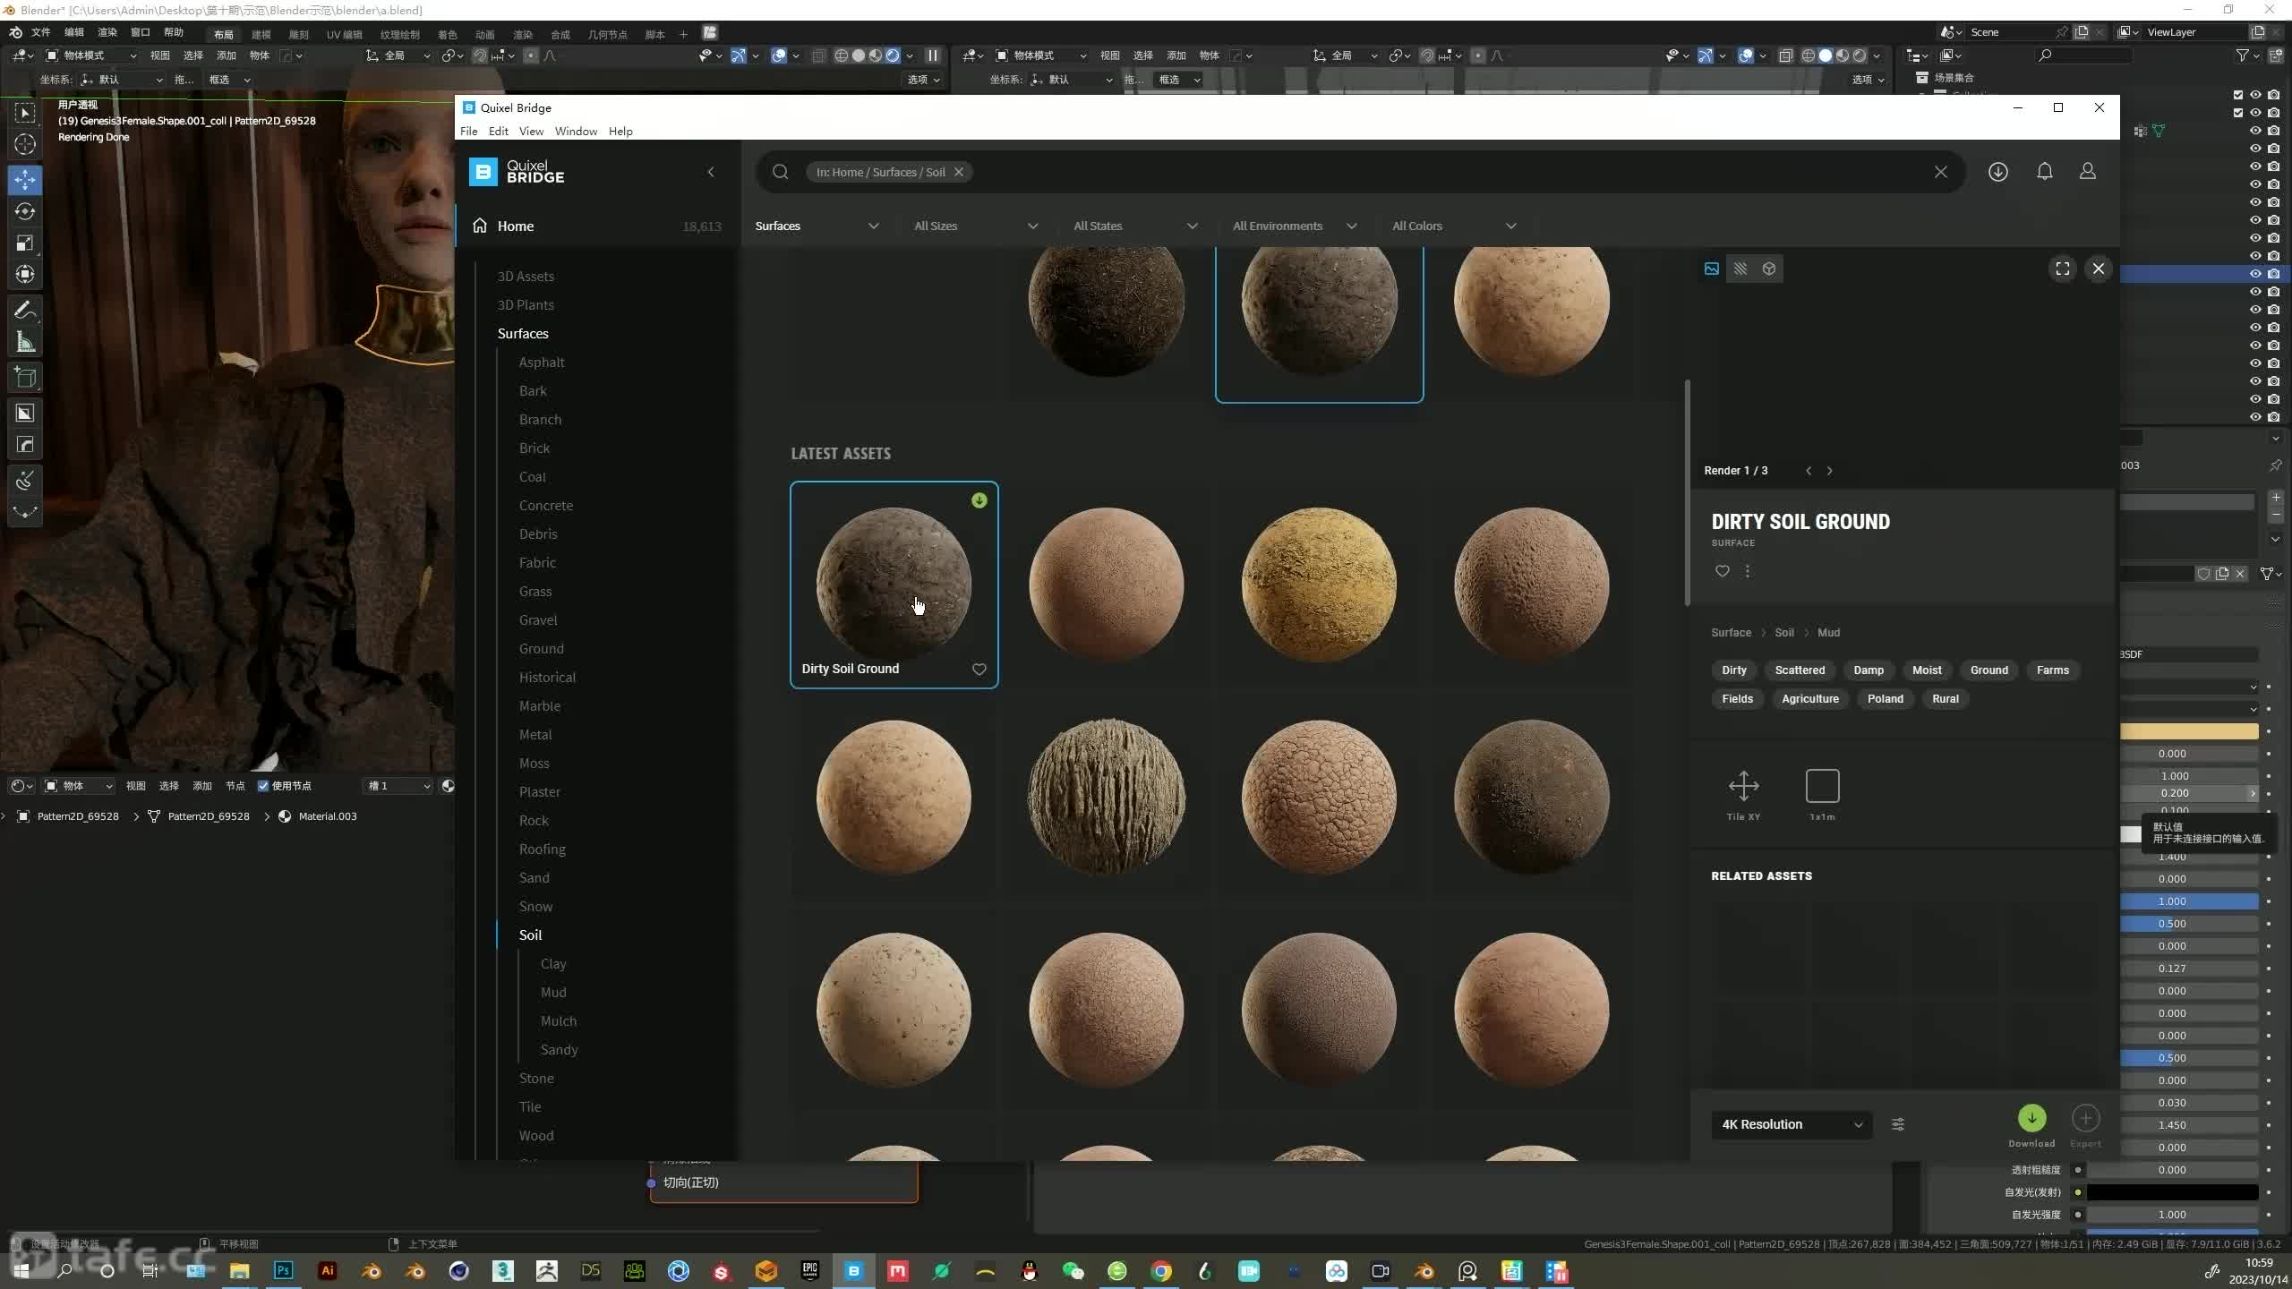Image resolution: width=2292 pixels, height=1289 pixels.
Task: Show the 3D preview cube icon
Action: [1769, 269]
